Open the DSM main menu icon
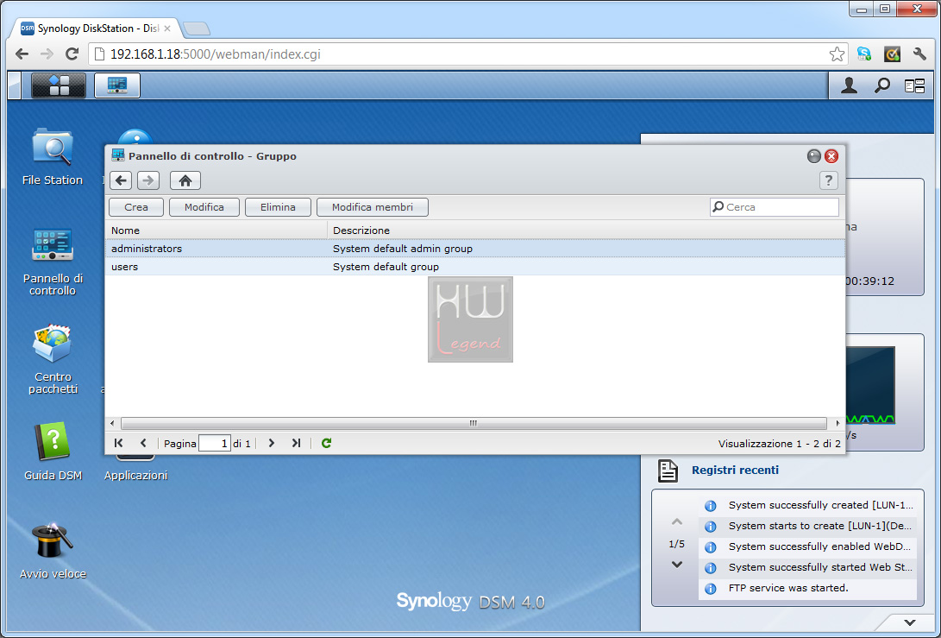This screenshot has width=941, height=638. click(58, 85)
